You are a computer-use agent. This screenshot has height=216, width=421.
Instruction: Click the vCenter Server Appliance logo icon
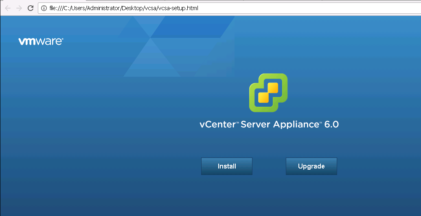click(268, 93)
